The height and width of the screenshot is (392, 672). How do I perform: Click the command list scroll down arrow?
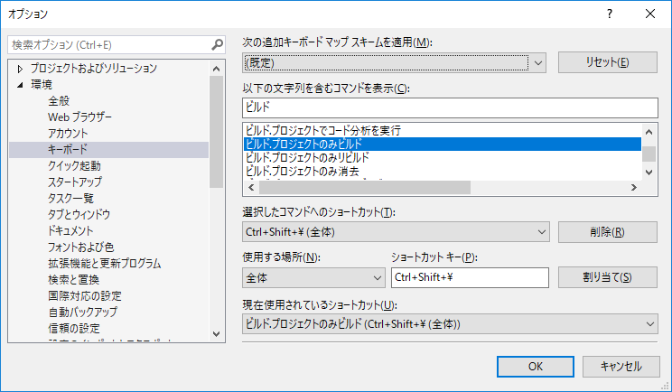point(649,173)
